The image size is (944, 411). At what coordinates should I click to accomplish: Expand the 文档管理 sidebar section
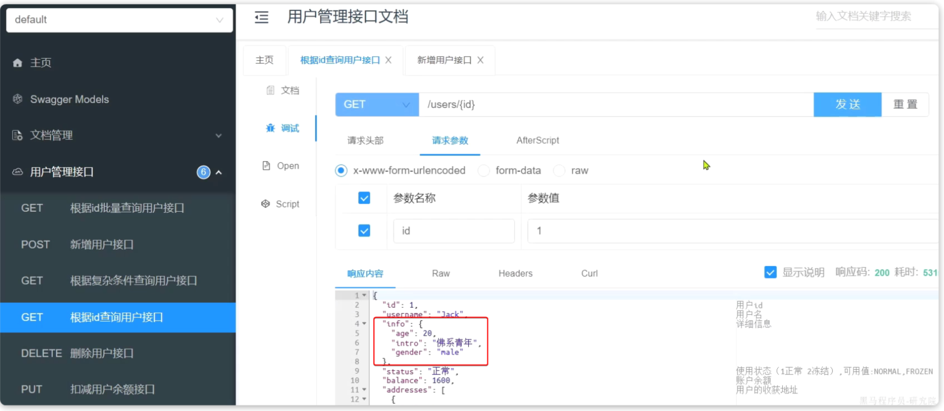218,136
